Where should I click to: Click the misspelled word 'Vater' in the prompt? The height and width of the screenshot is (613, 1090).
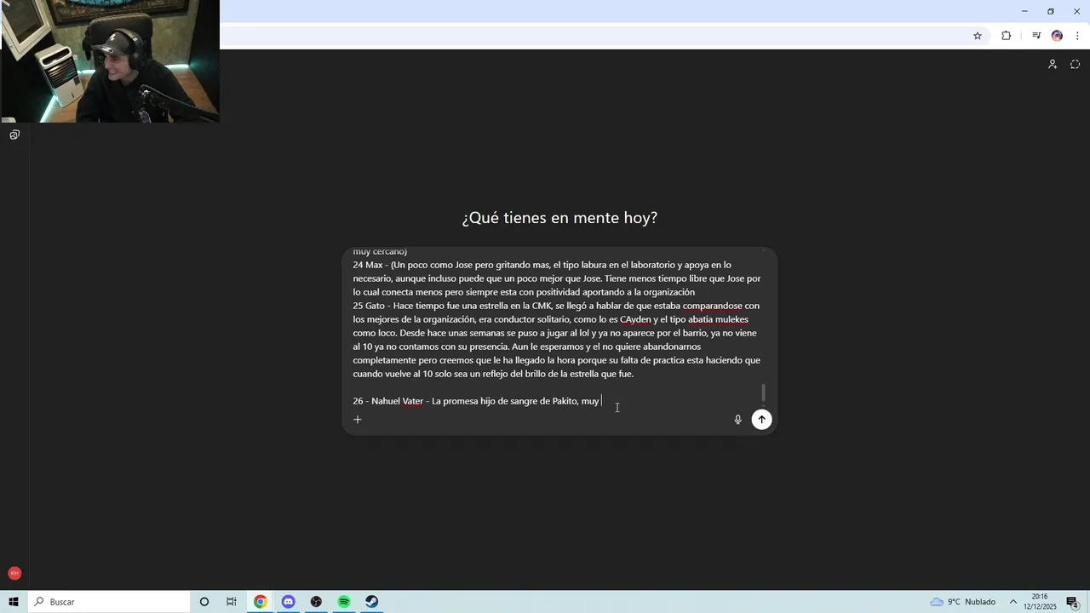pos(412,401)
